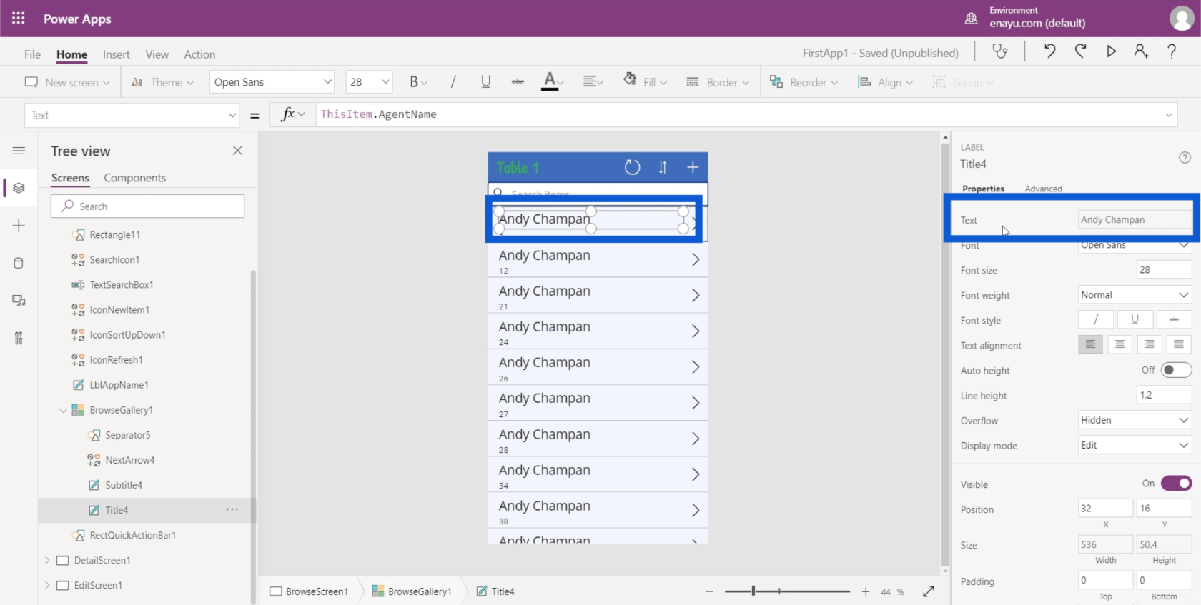
Task: Toggle underline Font style in properties
Action: [x=1135, y=319]
